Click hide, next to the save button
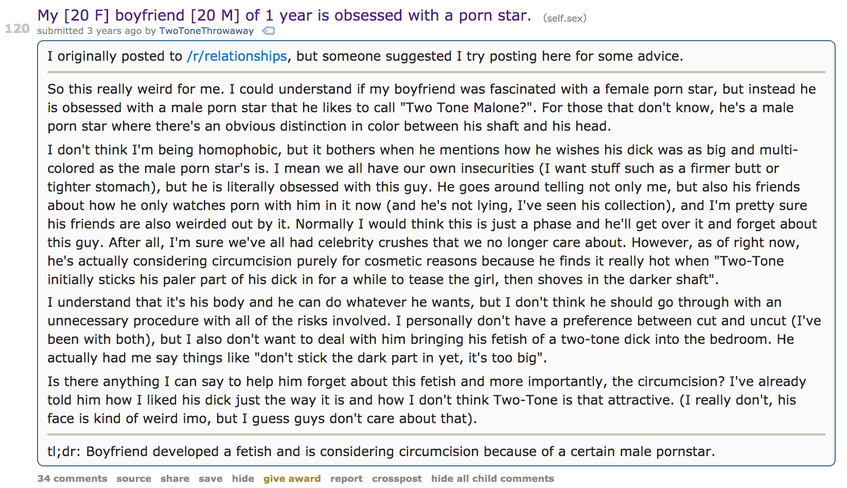 tap(243, 478)
